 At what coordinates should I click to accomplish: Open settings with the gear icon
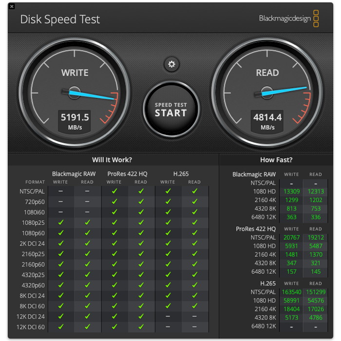(x=171, y=64)
